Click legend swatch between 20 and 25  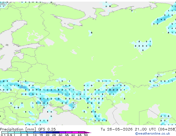(x=50, y=132)
